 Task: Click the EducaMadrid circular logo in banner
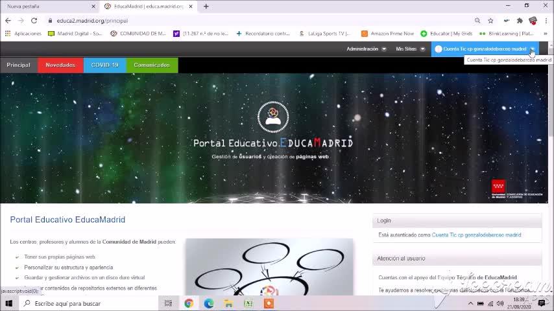pyautogui.click(x=272, y=117)
